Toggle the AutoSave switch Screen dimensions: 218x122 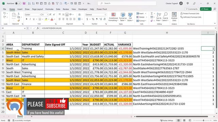(x=18, y=3)
